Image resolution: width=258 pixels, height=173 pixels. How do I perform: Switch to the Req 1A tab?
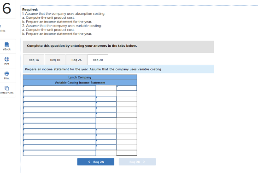[34, 60]
